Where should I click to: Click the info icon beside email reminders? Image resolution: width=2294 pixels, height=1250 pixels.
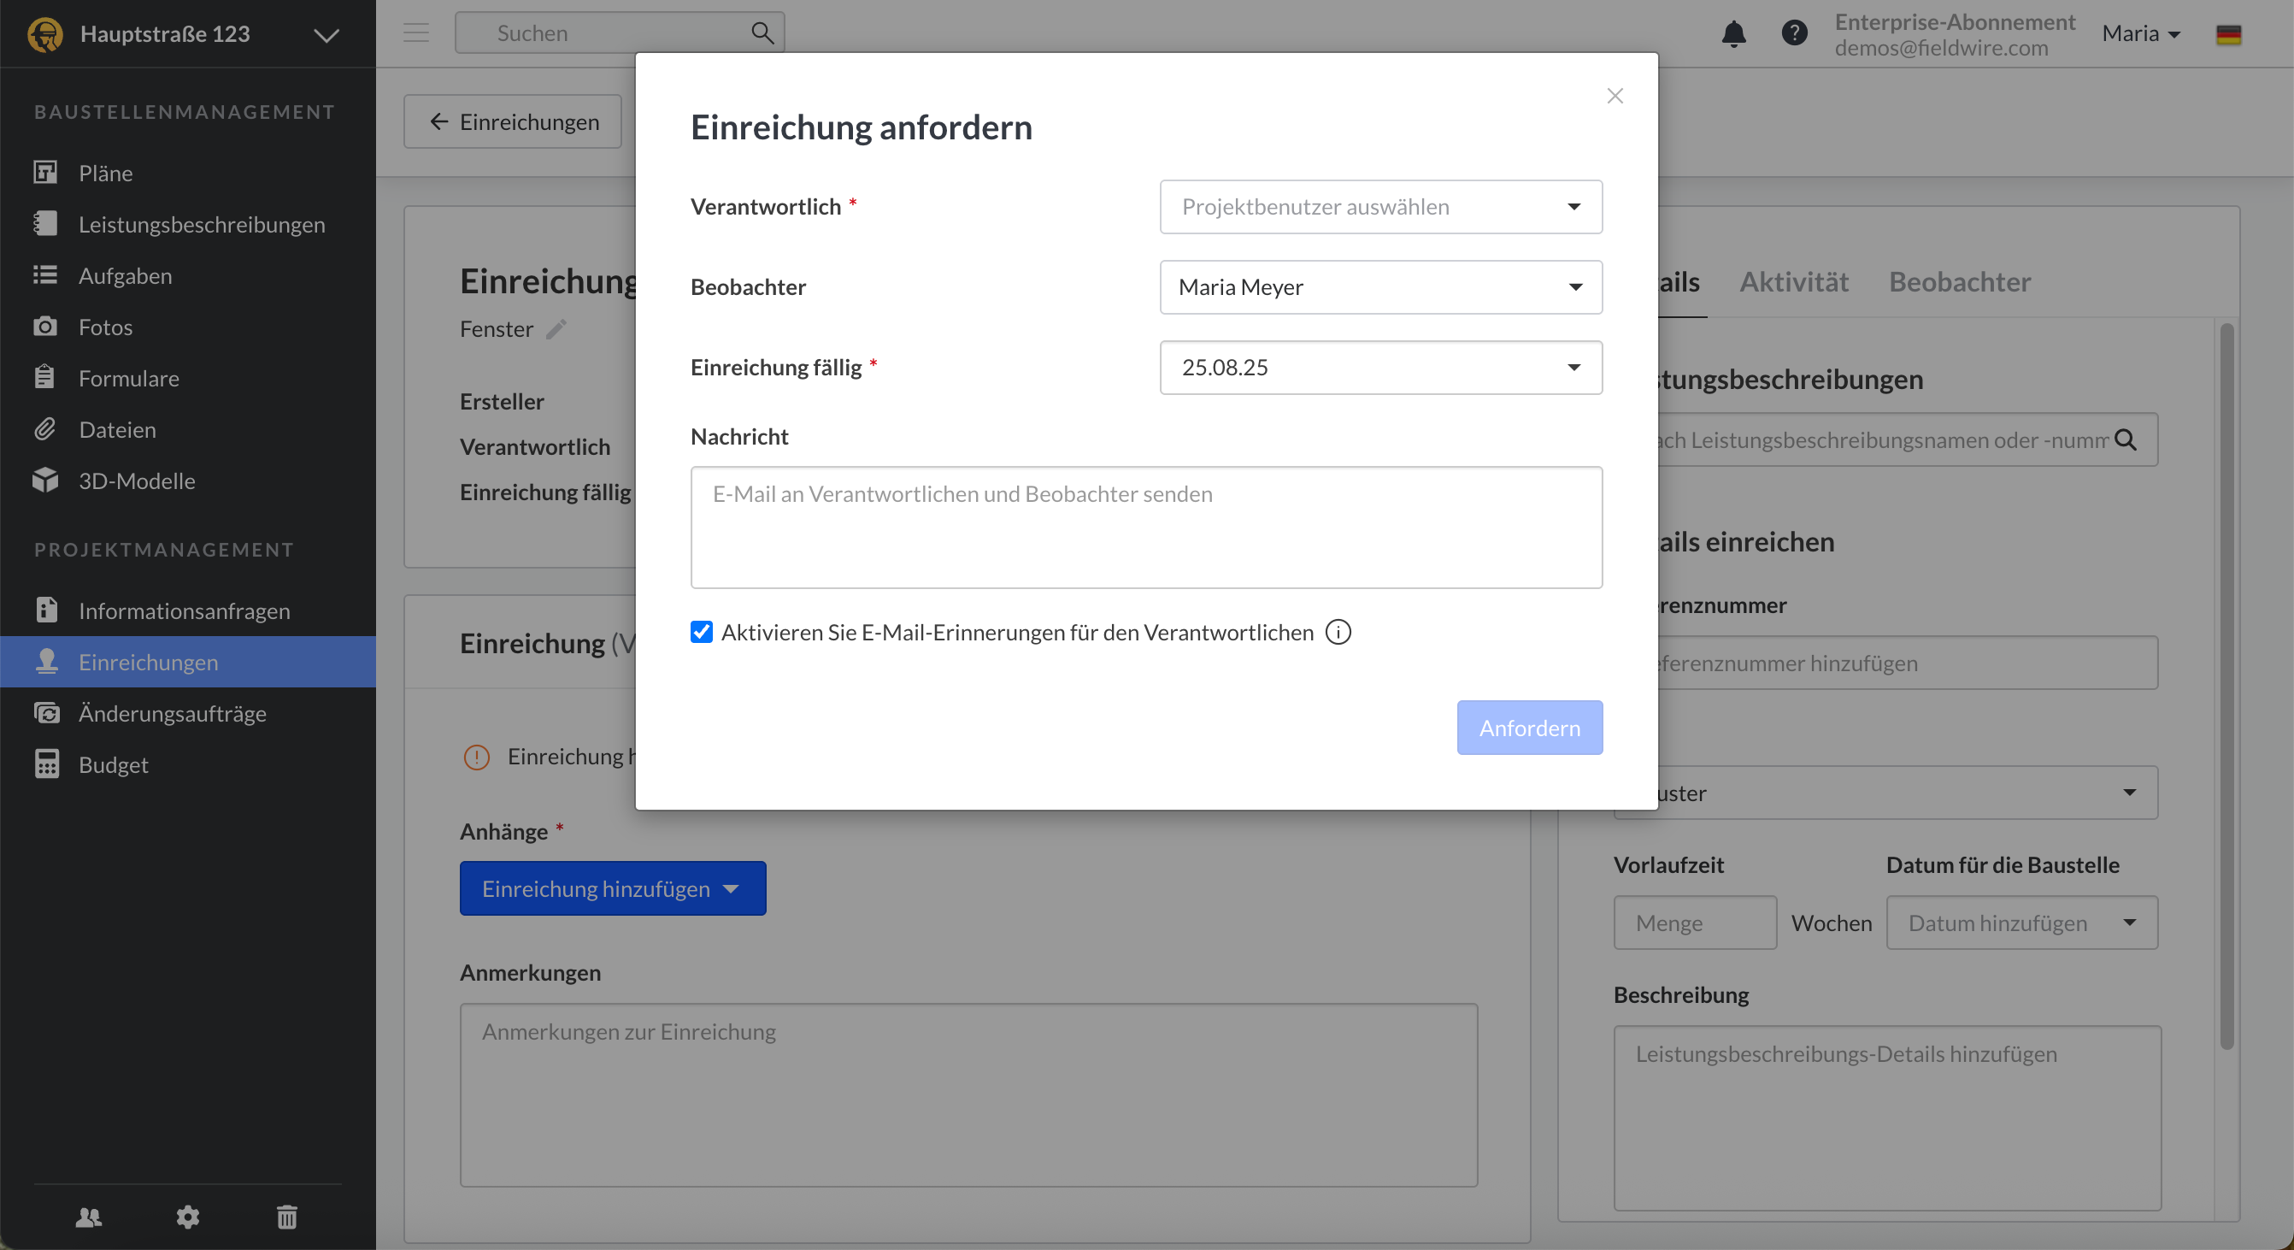[1338, 633]
